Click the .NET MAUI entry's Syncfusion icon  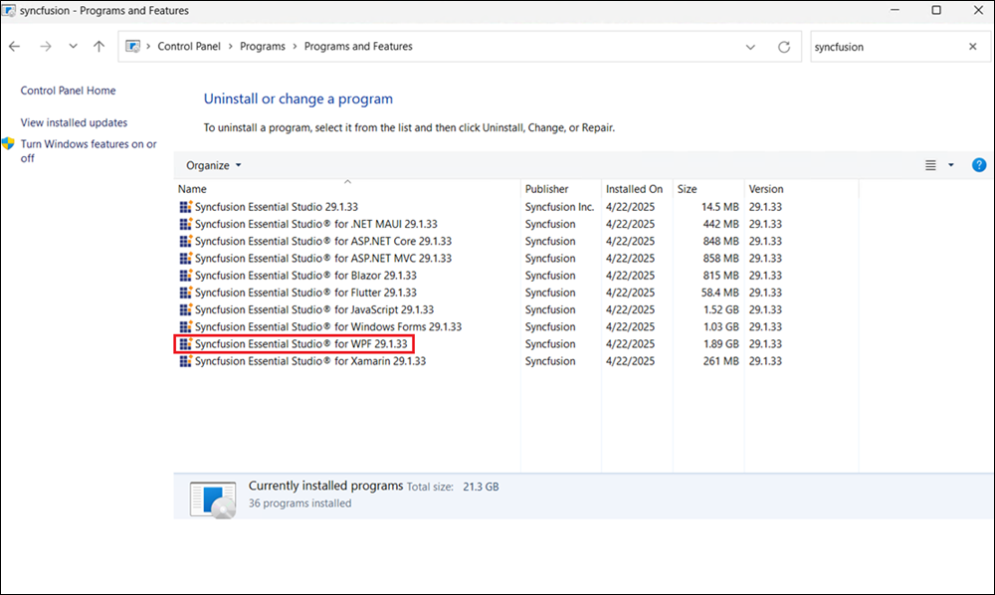[x=185, y=224]
